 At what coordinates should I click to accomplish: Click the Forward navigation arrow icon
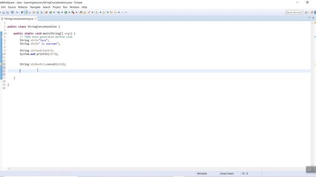pyautogui.click(x=122, y=12)
